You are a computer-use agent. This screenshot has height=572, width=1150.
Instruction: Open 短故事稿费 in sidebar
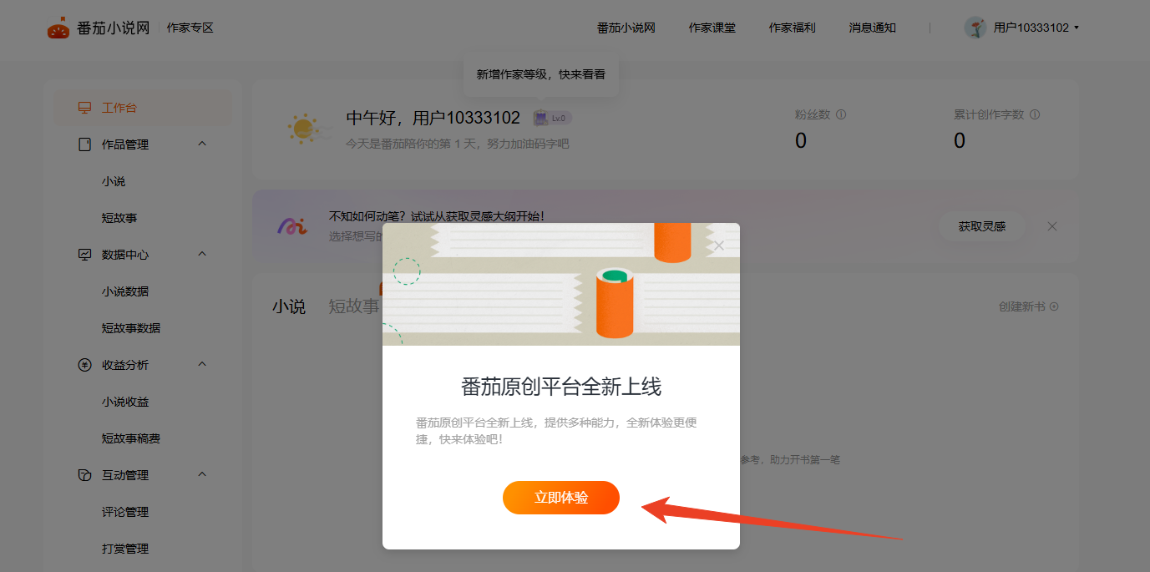[x=131, y=438]
